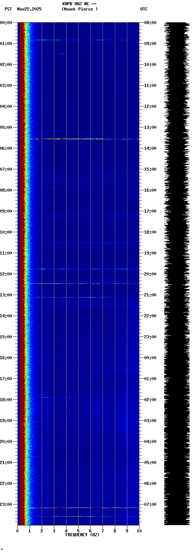
Task: Click the UTC axis label '23:00'
Action: click(150, 337)
